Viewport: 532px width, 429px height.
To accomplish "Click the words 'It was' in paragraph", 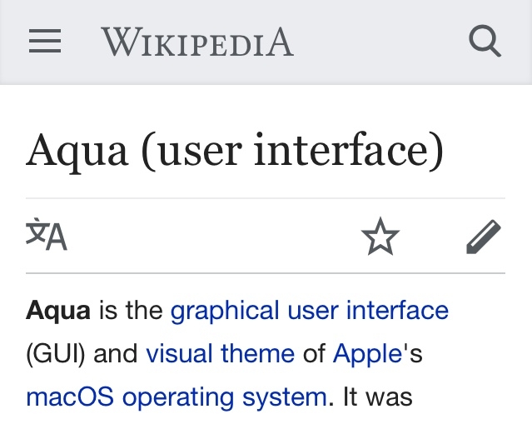I will click(378, 396).
